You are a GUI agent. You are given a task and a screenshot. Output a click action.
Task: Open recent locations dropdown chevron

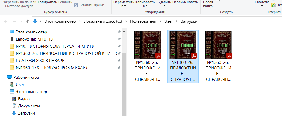[x=21, y=21]
